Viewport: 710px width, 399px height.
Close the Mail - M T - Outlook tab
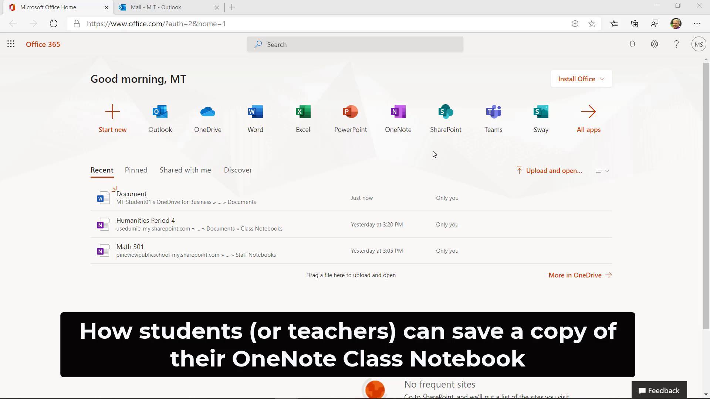[x=217, y=7]
